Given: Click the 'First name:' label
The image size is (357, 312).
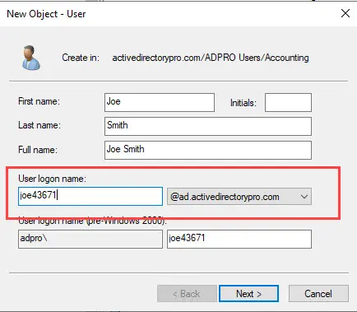Looking at the screenshot, I should (x=39, y=101).
